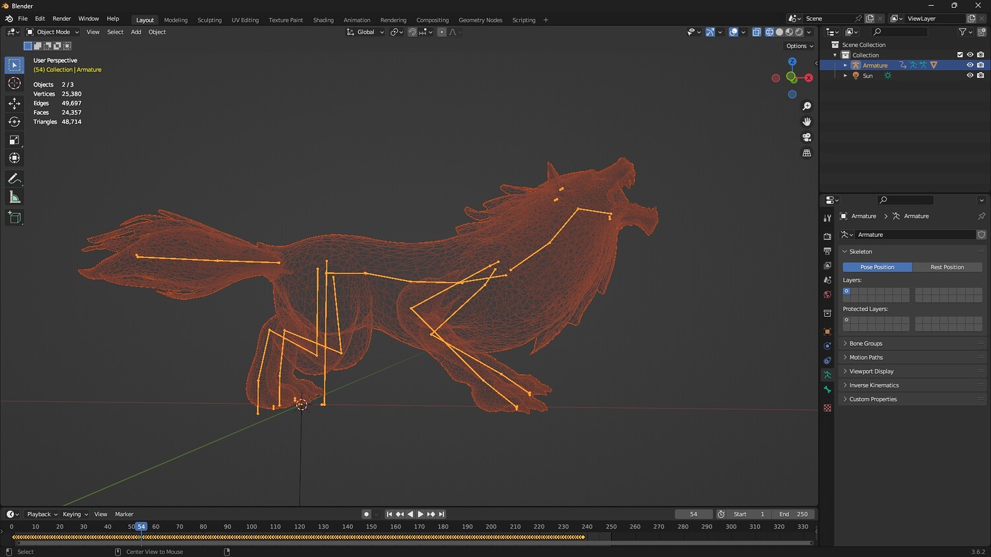The width and height of the screenshot is (991, 557).
Task: Expand the Inverse Kinematics panel
Action: point(913,385)
